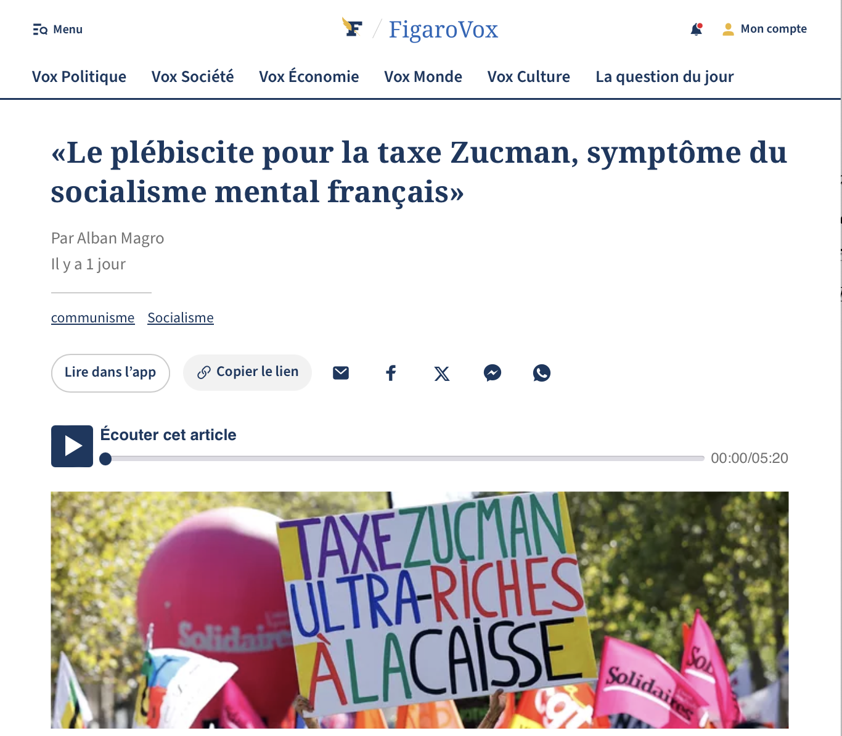842x736 pixels.
Task: Click the Le Figaro logo icon
Action: pyautogui.click(x=353, y=28)
